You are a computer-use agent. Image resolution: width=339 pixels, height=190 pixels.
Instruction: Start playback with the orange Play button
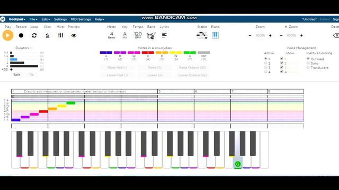coord(8,35)
